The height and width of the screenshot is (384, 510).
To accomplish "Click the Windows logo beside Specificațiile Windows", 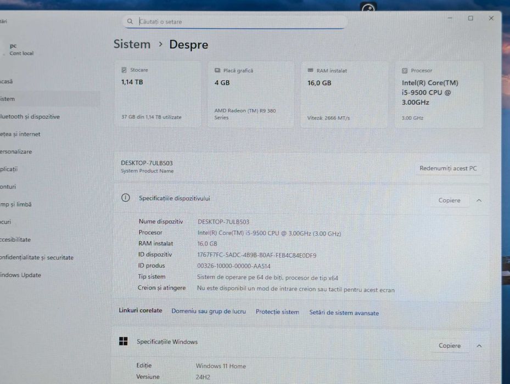I will click(x=124, y=341).
